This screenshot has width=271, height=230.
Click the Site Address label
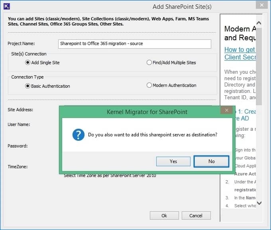pyautogui.click(x=20, y=110)
